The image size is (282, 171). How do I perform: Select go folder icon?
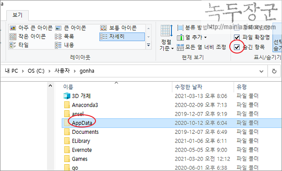(67, 167)
